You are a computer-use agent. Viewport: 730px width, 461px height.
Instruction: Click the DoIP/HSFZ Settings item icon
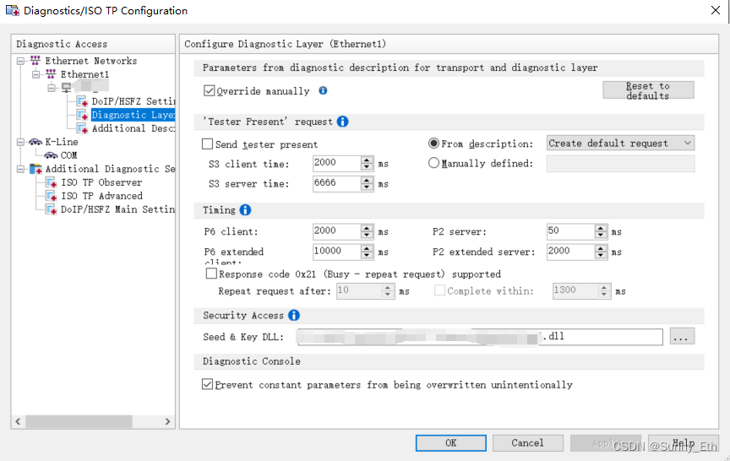(x=83, y=101)
